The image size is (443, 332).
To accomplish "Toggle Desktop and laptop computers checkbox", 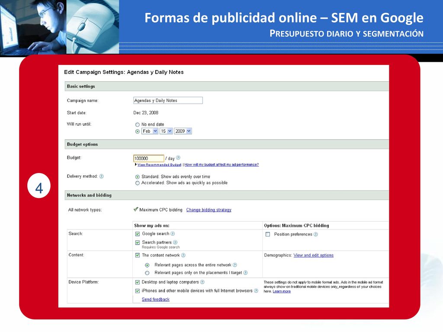I will (x=138, y=282).
